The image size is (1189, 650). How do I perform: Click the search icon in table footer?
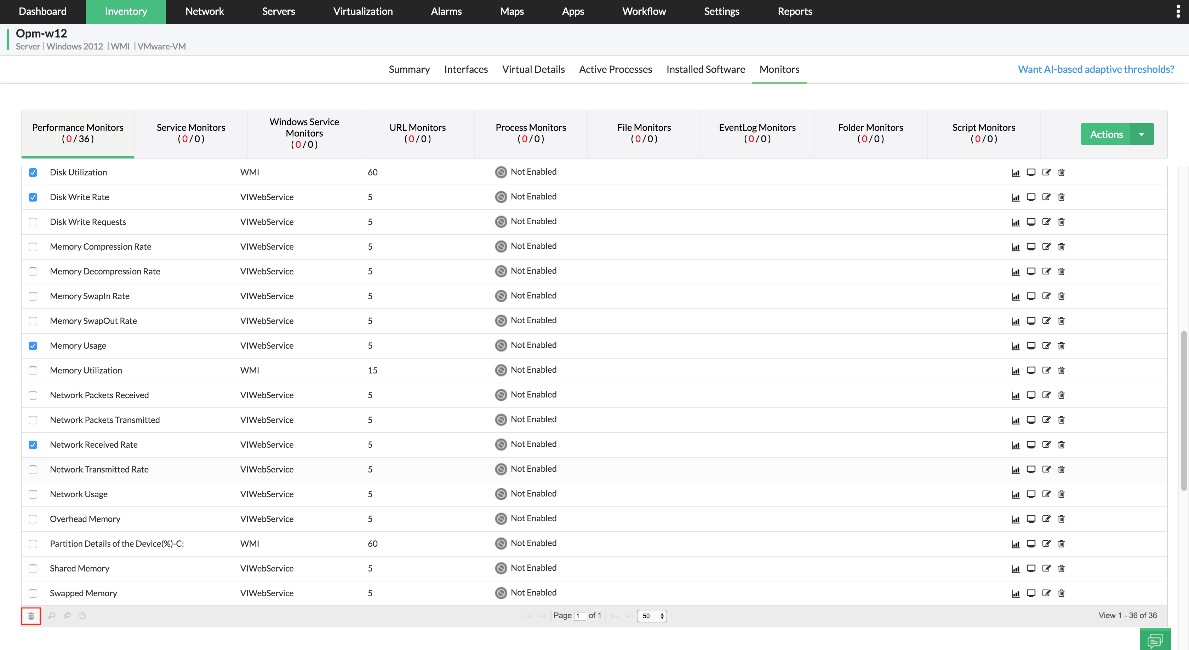[52, 616]
